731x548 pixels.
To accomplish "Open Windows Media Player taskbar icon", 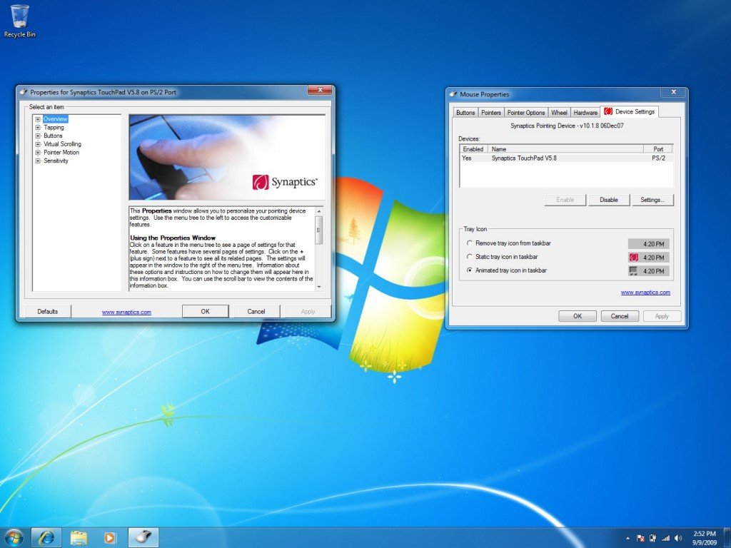I will coord(109,537).
